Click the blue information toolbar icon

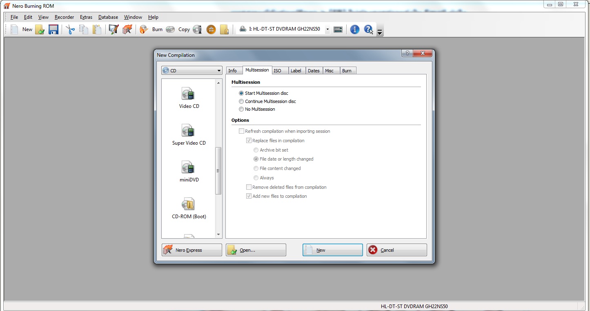coord(355,29)
